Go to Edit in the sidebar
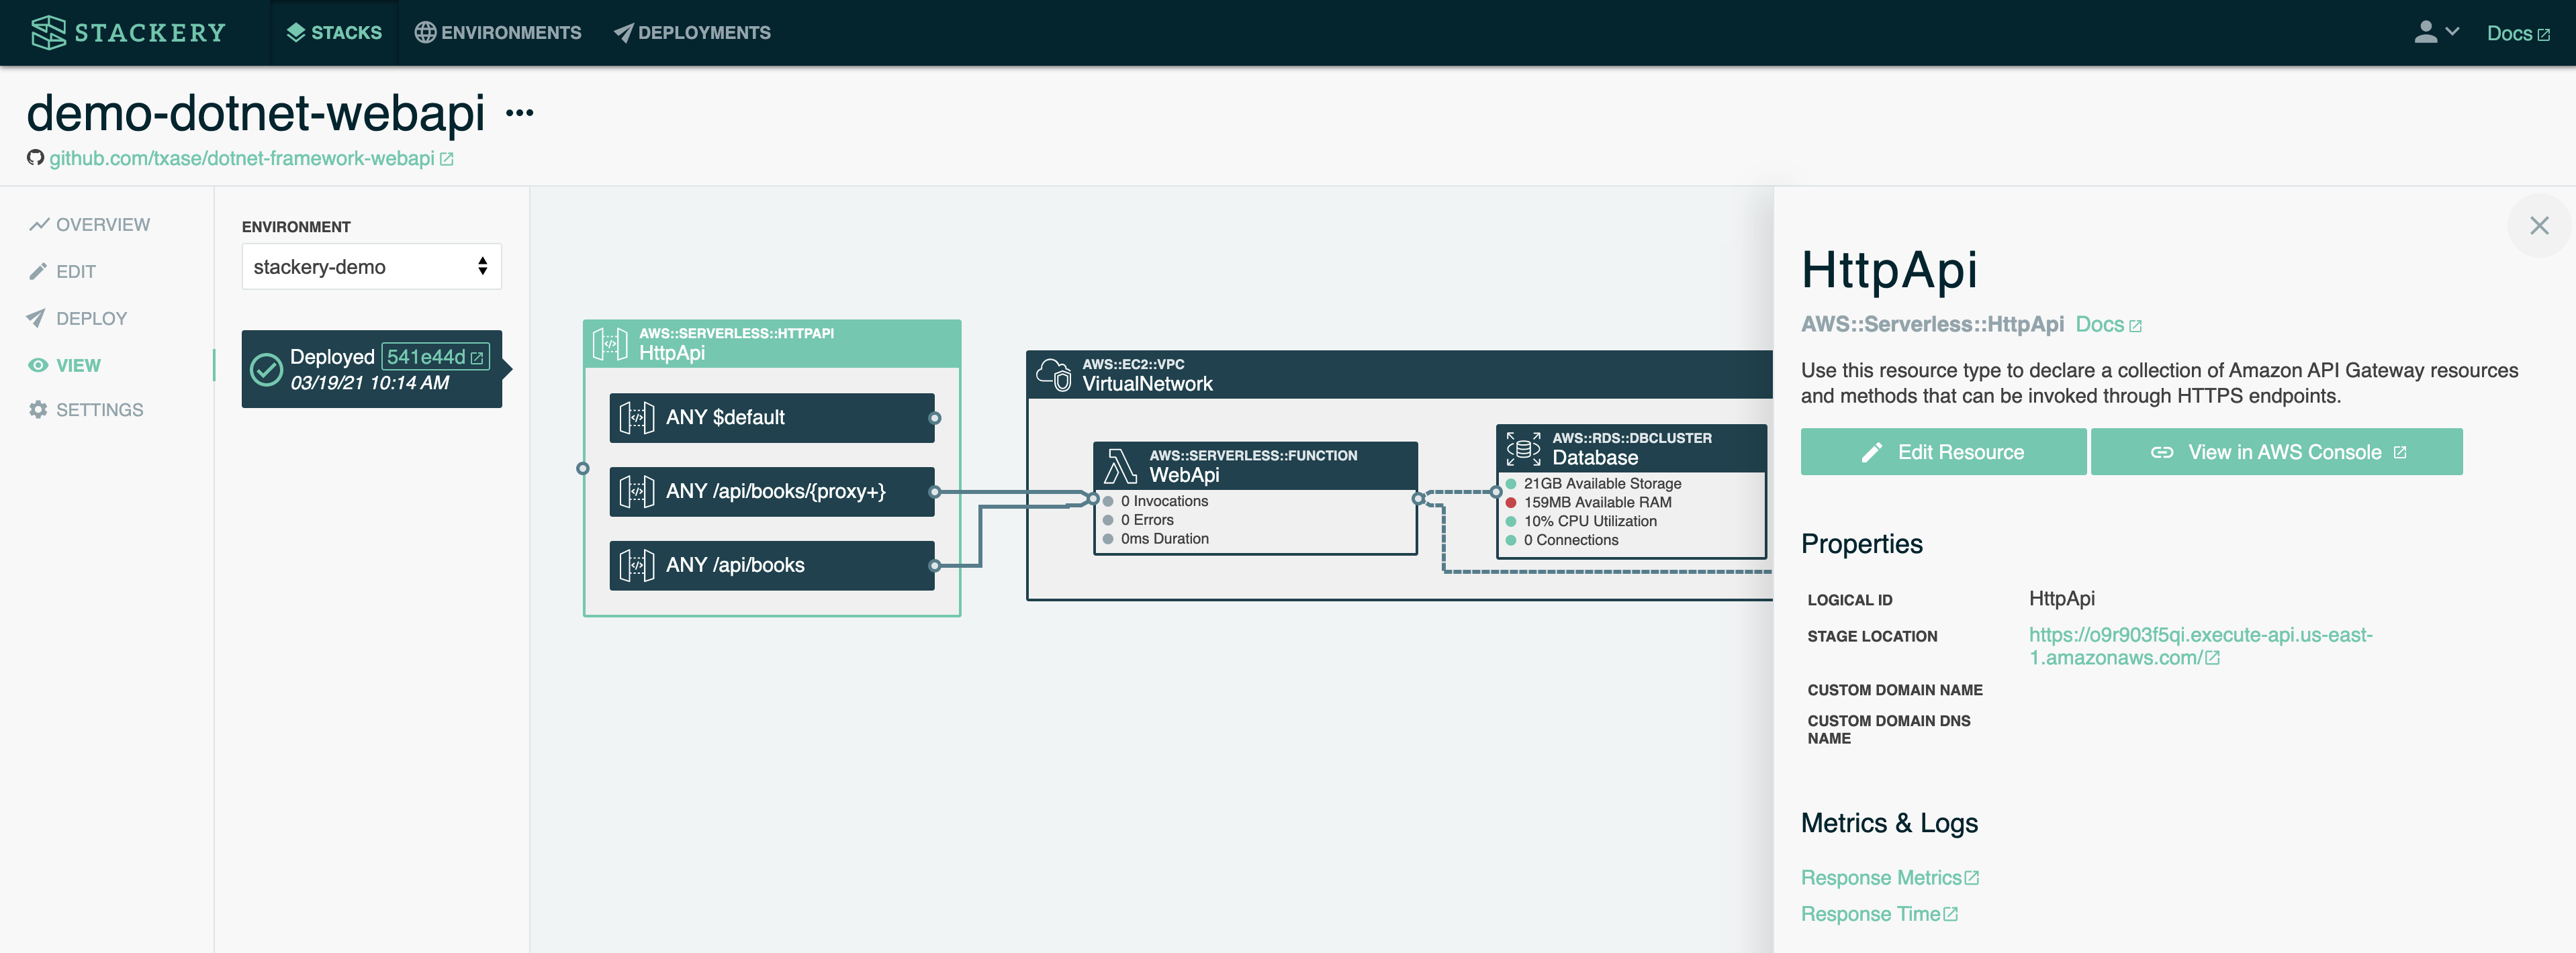Screen dimensions: 2576x953 coord(63,272)
